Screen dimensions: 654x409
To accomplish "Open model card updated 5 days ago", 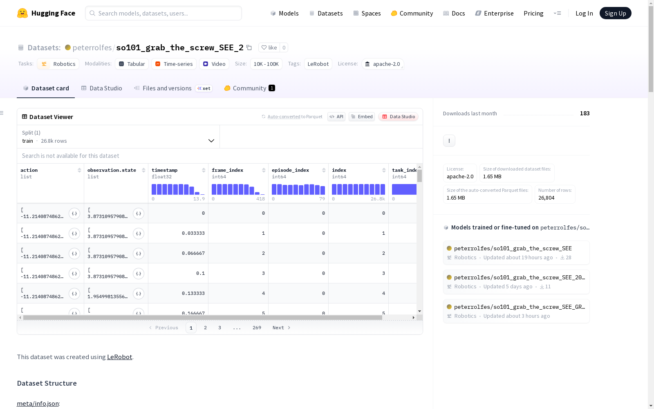I will [516, 282].
